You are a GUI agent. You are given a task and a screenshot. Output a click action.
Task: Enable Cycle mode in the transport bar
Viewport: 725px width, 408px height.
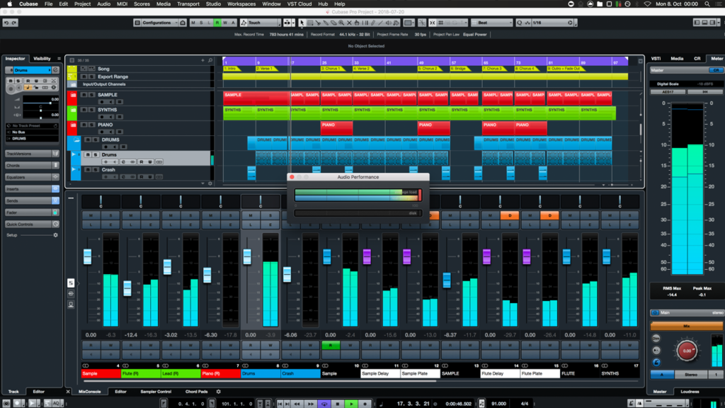[324, 403]
